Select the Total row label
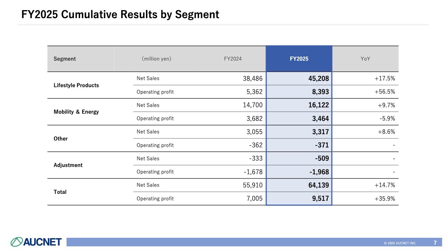446x251 pixels. 60,192
